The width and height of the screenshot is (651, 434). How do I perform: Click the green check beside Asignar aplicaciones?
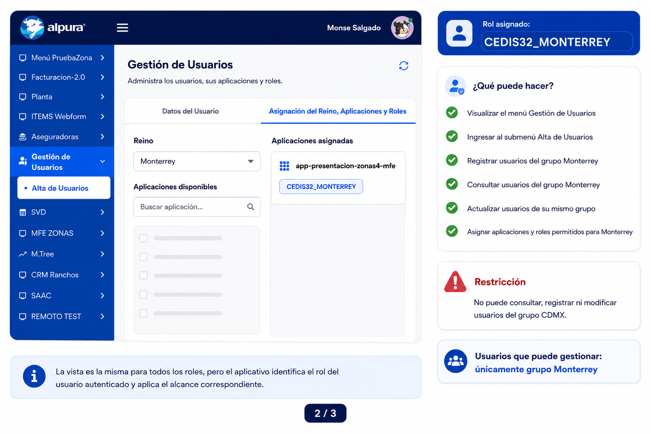click(452, 231)
